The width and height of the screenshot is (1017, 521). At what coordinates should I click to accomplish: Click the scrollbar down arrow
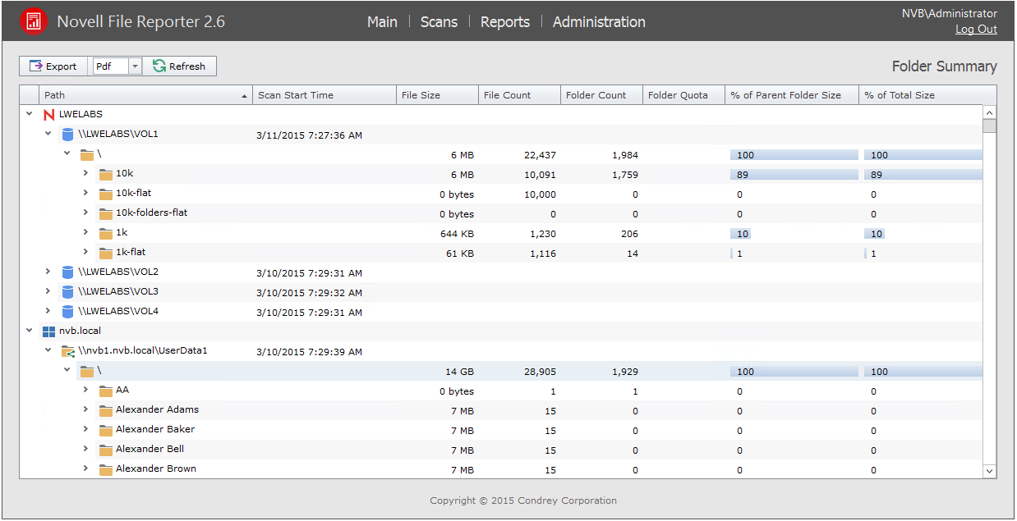tap(989, 471)
